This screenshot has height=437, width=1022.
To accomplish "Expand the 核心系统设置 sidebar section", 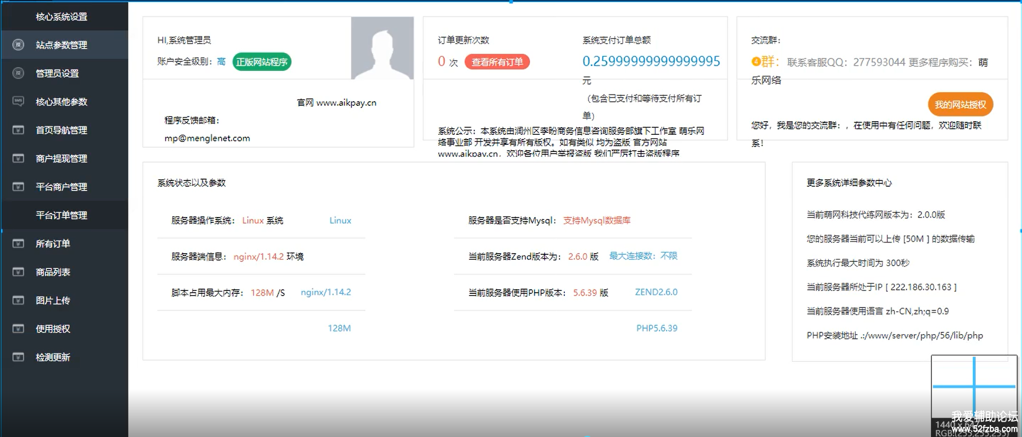I will (62, 17).
